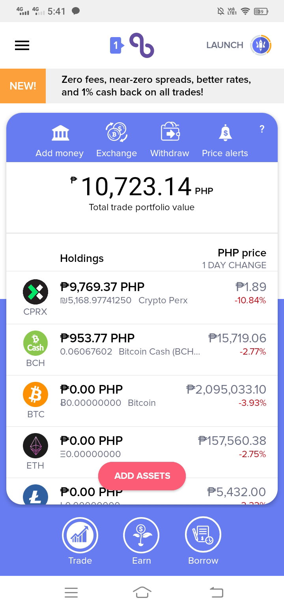This screenshot has height=609, width=284.
Task: Open the Crypto Perx CPRX holding
Action: (x=142, y=298)
